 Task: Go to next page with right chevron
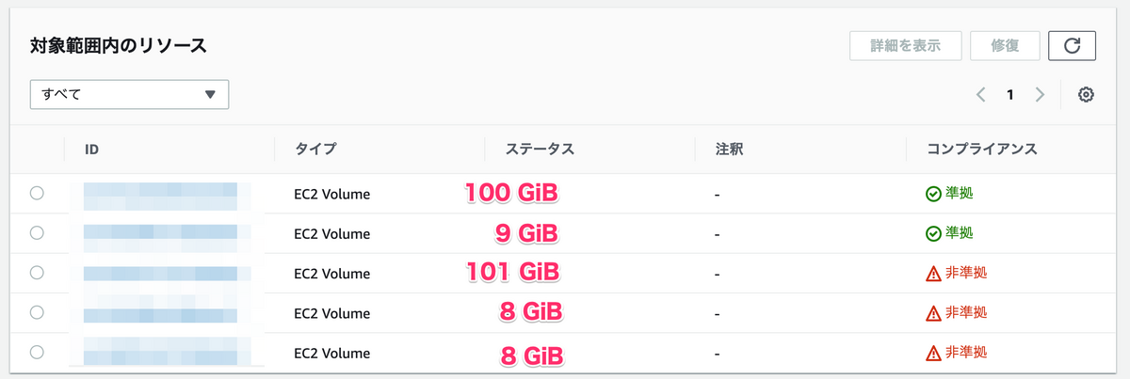pos(1040,94)
